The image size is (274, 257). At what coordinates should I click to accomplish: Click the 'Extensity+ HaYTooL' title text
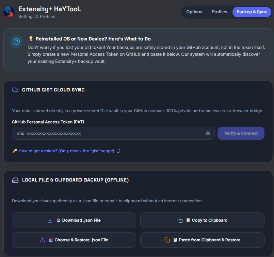point(50,9)
